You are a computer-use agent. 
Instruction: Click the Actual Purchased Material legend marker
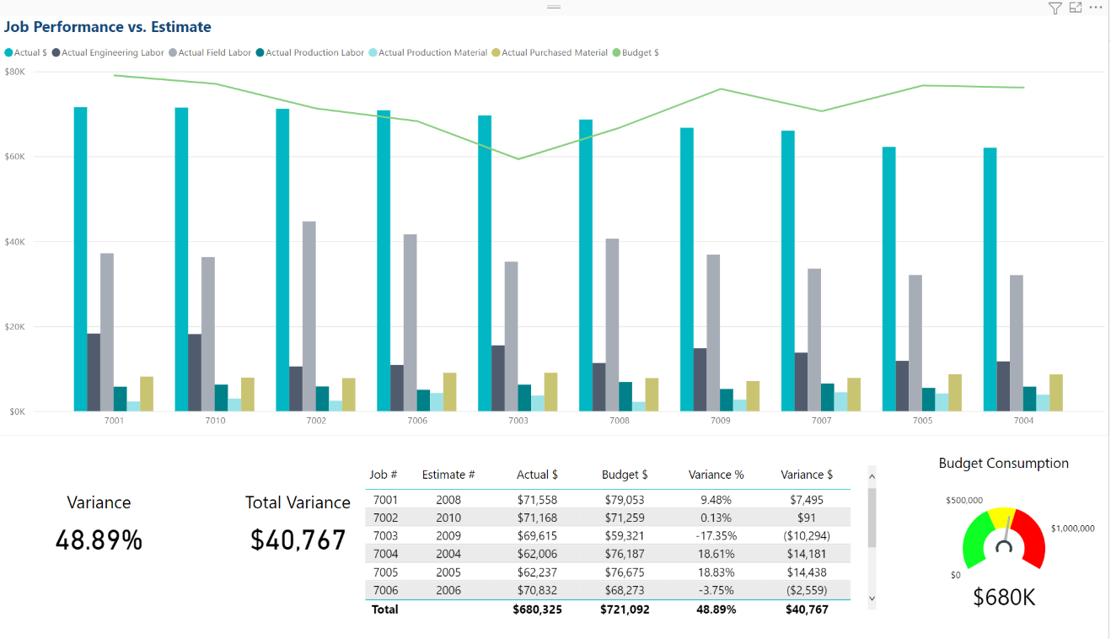coord(494,52)
